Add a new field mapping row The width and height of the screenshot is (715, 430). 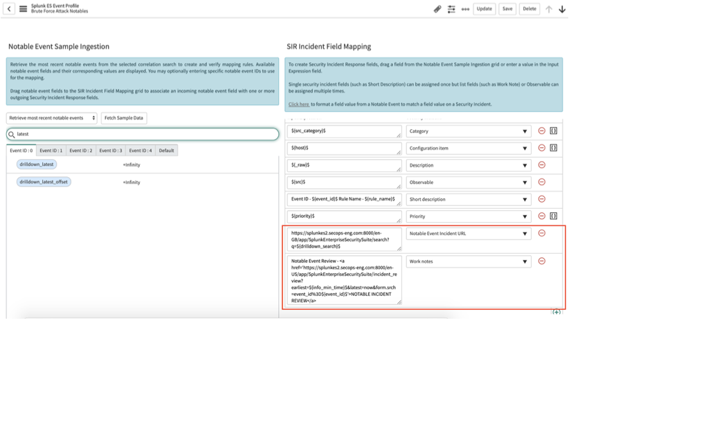[x=556, y=312]
